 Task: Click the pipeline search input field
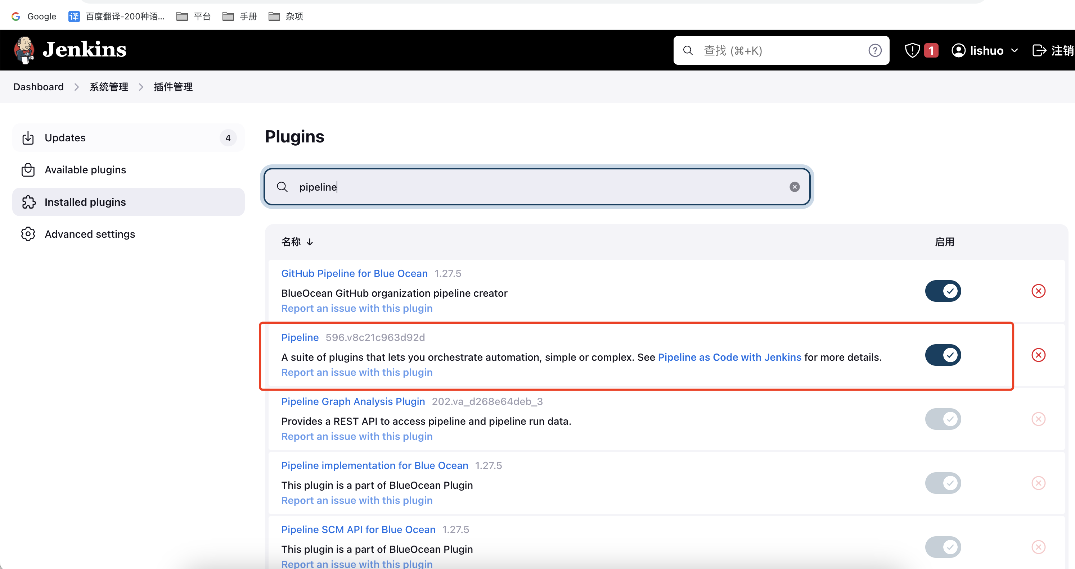coord(537,187)
